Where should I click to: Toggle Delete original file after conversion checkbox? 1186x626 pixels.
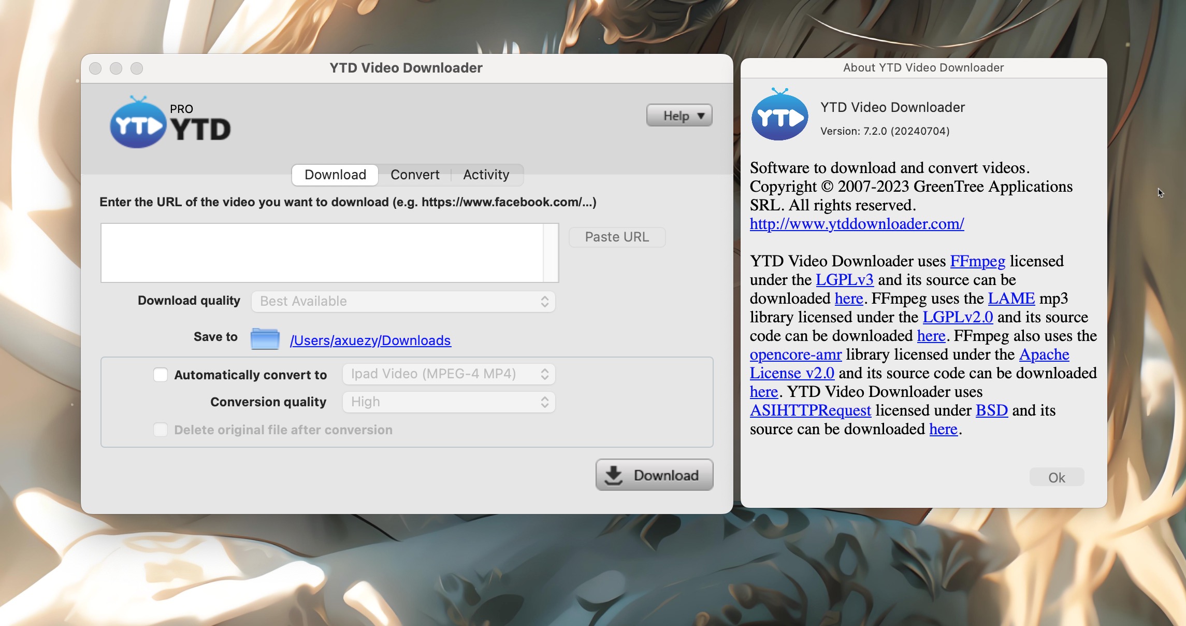point(161,430)
